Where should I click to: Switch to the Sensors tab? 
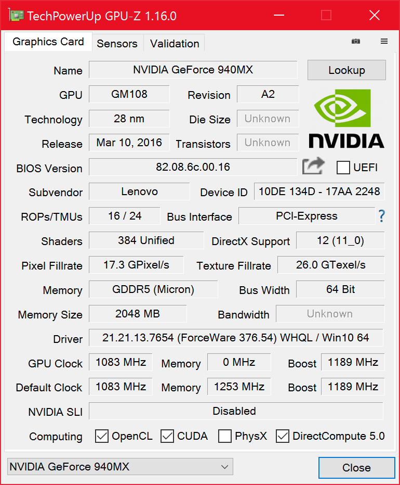coord(117,44)
